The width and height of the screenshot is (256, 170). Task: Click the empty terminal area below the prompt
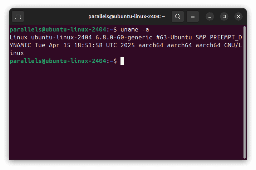point(125,115)
